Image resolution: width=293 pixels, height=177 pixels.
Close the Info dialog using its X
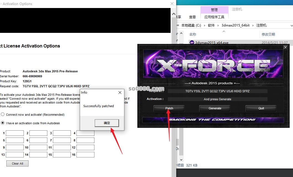pos(120,93)
